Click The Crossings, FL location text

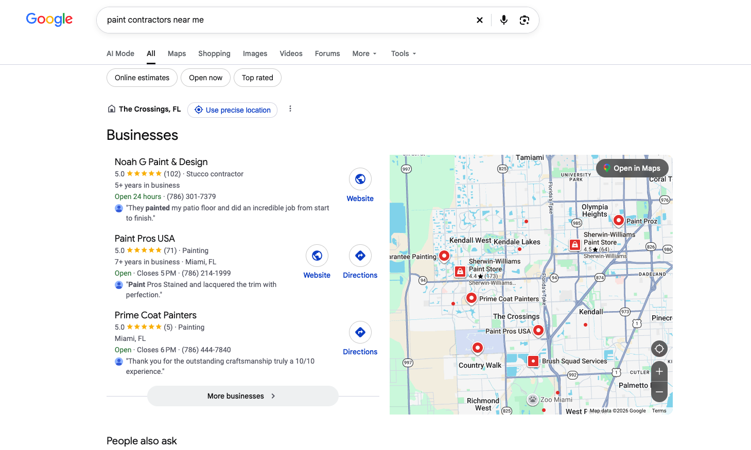pyautogui.click(x=150, y=109)
